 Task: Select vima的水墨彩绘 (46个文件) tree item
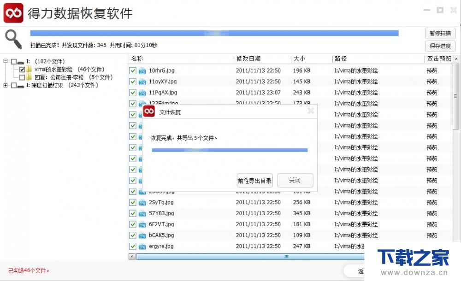click(x=70, y=70)
